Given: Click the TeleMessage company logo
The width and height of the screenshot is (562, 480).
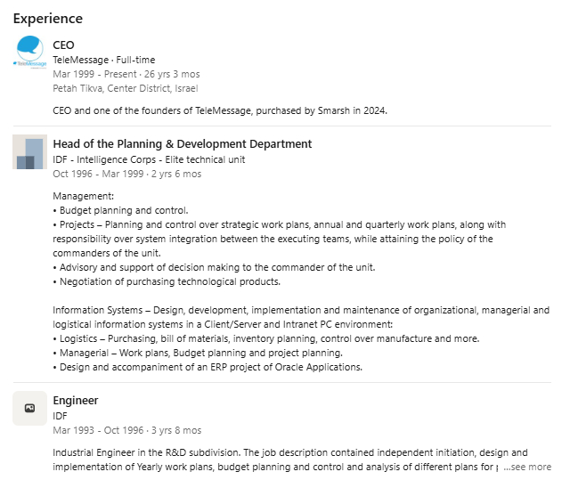Looking at the screenshot, I should tap(29, 53).
